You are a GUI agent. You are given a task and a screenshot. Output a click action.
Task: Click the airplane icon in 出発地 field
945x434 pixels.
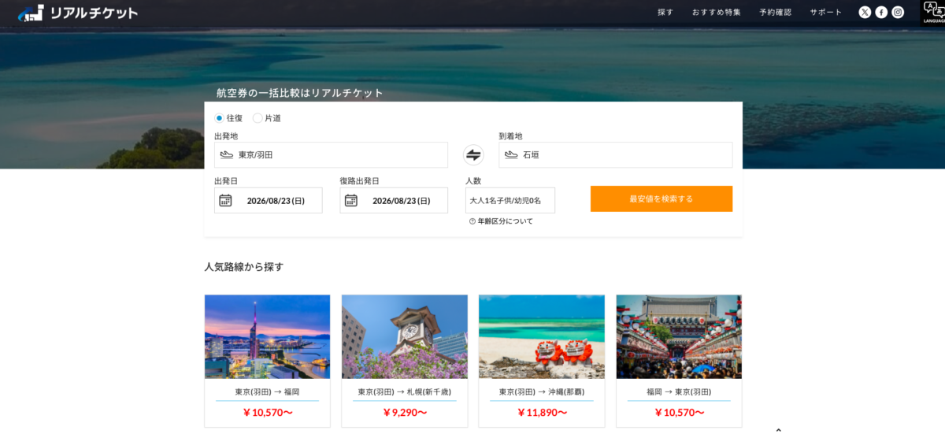tap(227, 155)
